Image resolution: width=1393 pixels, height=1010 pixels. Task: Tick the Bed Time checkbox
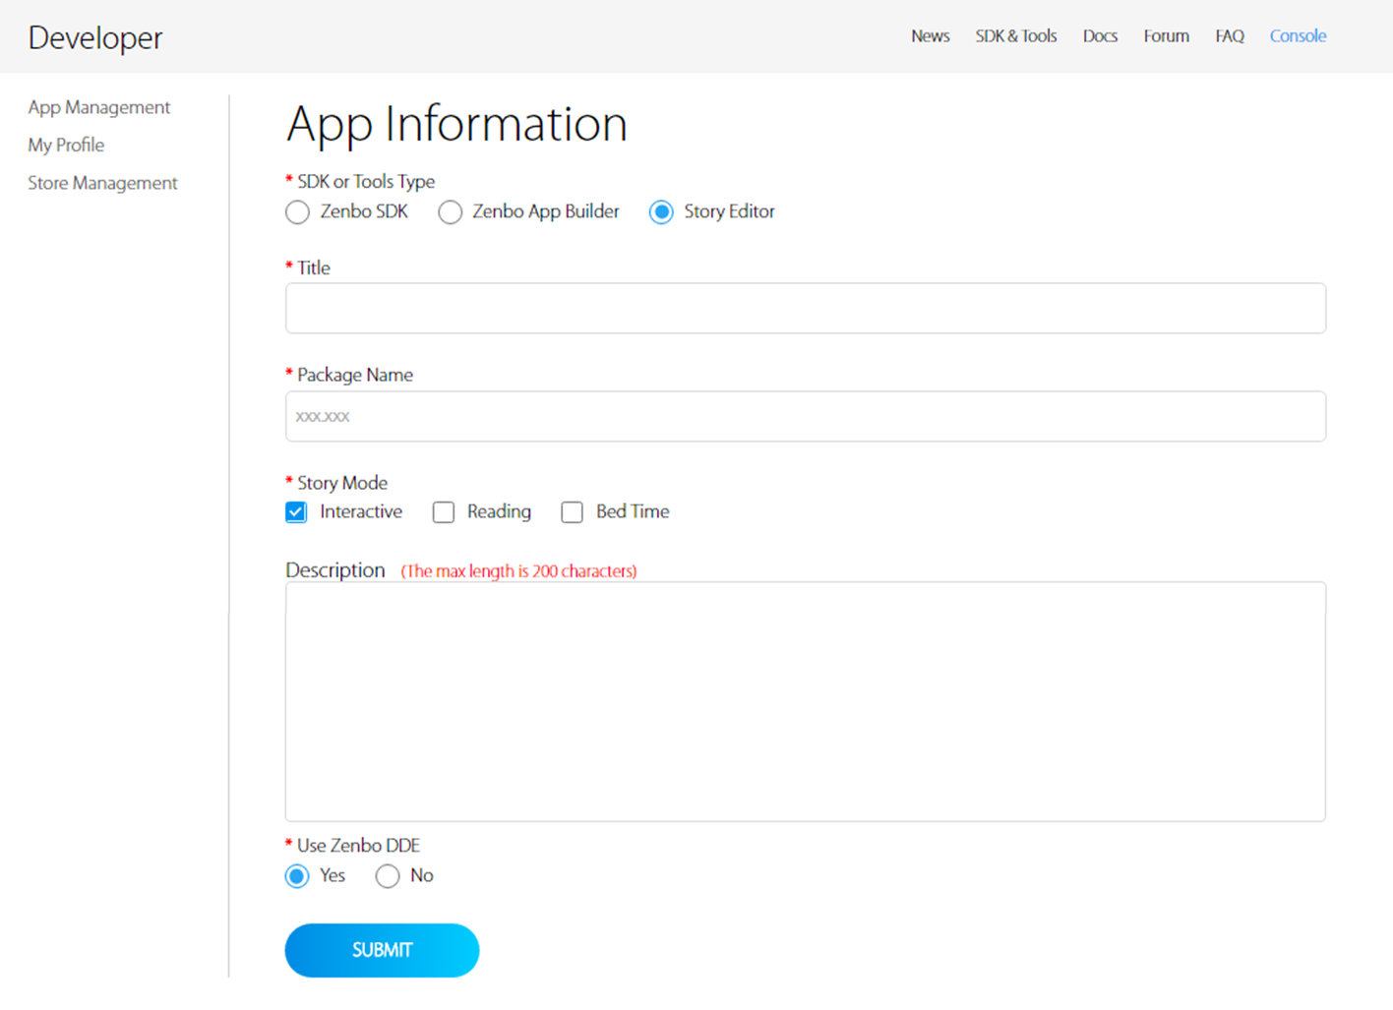point(572,512)
